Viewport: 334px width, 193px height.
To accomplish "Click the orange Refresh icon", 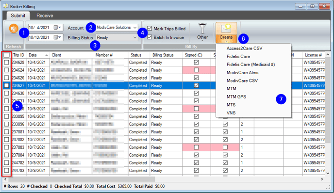I will pyautogui.click(x=14, y=29).
